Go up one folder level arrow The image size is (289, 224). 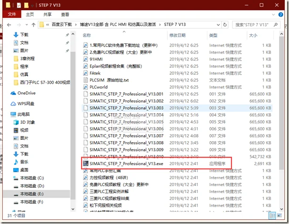(33, 24)
